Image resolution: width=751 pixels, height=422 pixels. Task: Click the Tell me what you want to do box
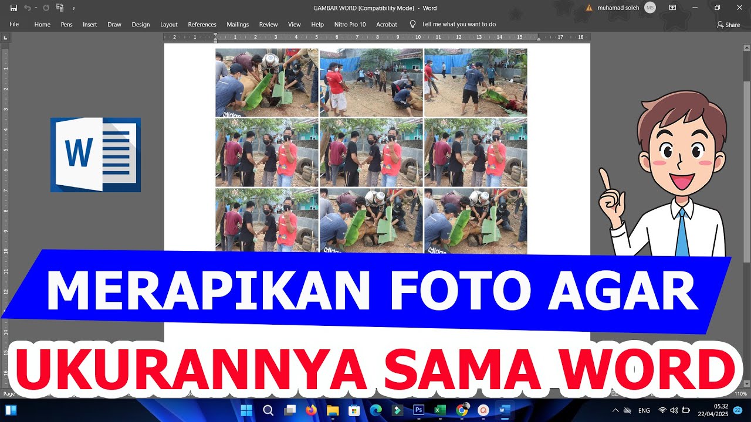(452, 25)
